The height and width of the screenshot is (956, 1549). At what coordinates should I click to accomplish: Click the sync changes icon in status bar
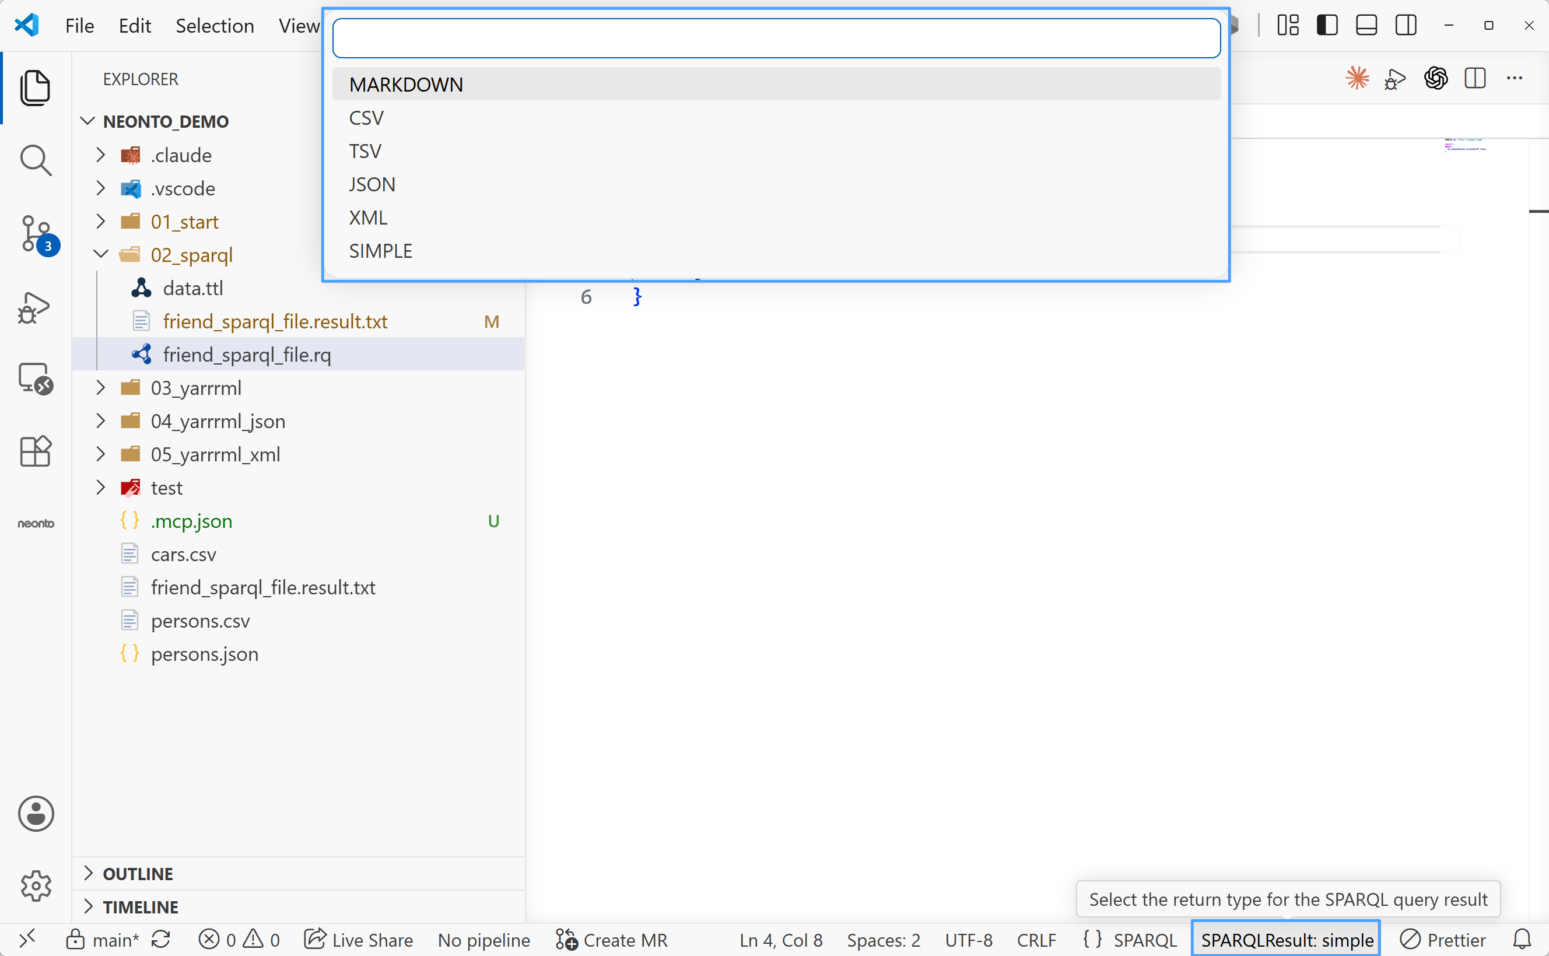point(161,940)
